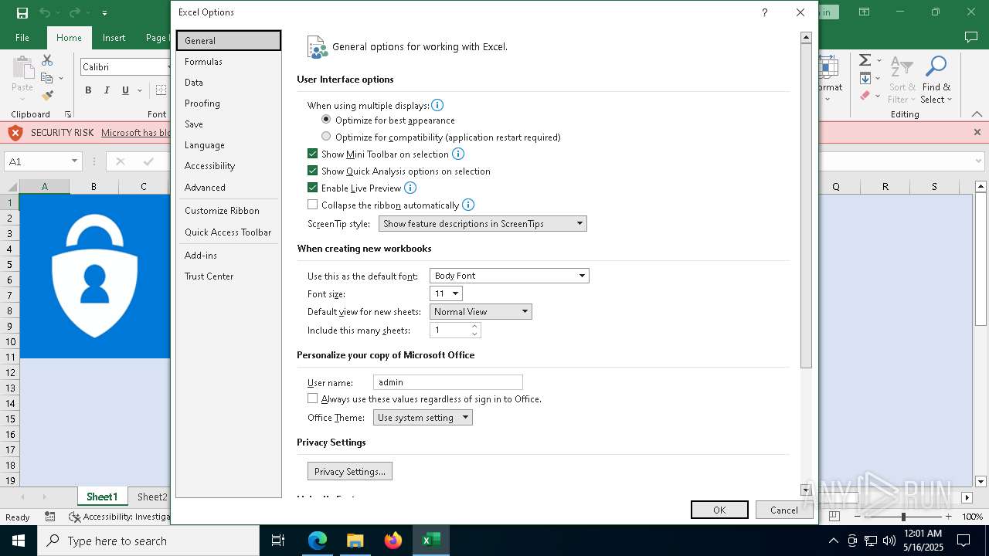989x556 pixels.
Task: Click the Excel icon on taskbar
Action: (431, 541)
